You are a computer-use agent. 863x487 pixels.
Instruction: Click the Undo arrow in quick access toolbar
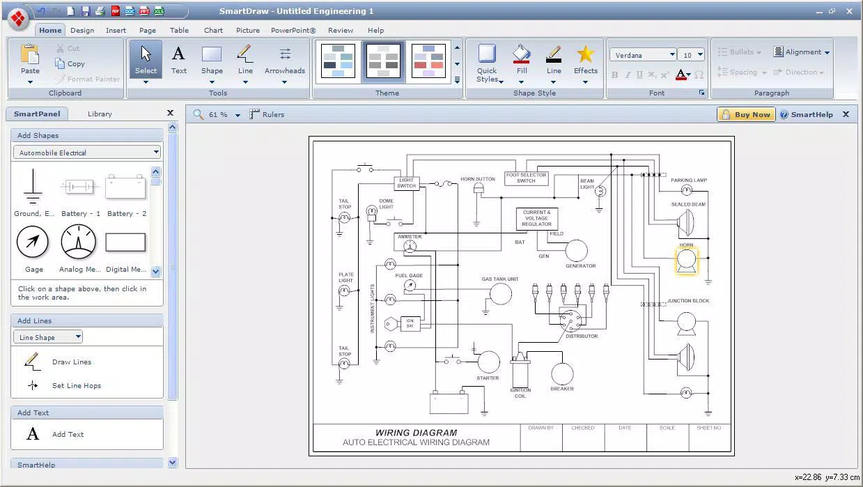tap(41, 11)
